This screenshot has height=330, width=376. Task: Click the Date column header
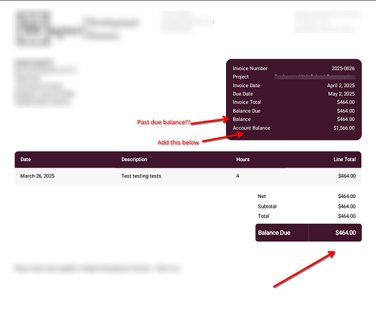pos(26,160)
